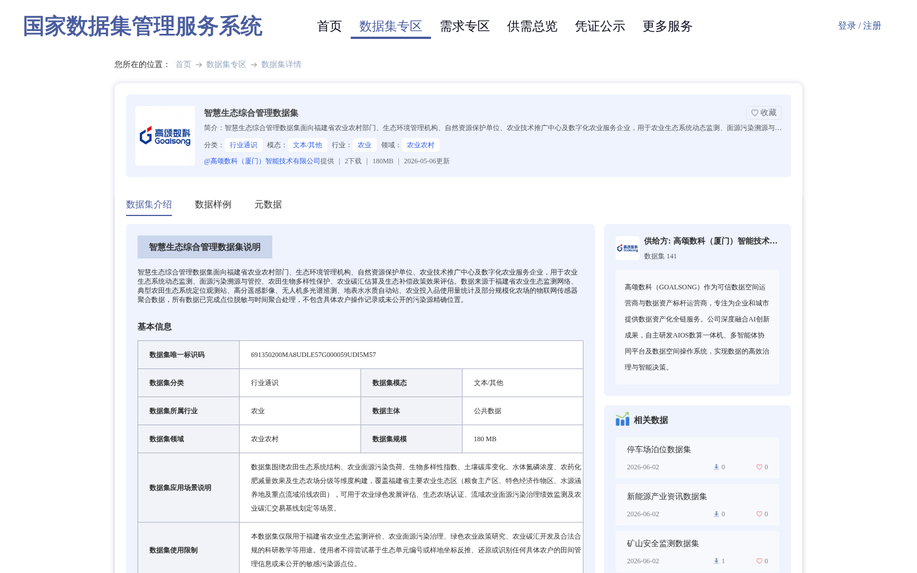Click breadcrumb arrow after 首页
Image resolution: width=917 pixels, height=573 pixels.
[x=199, y=65]
